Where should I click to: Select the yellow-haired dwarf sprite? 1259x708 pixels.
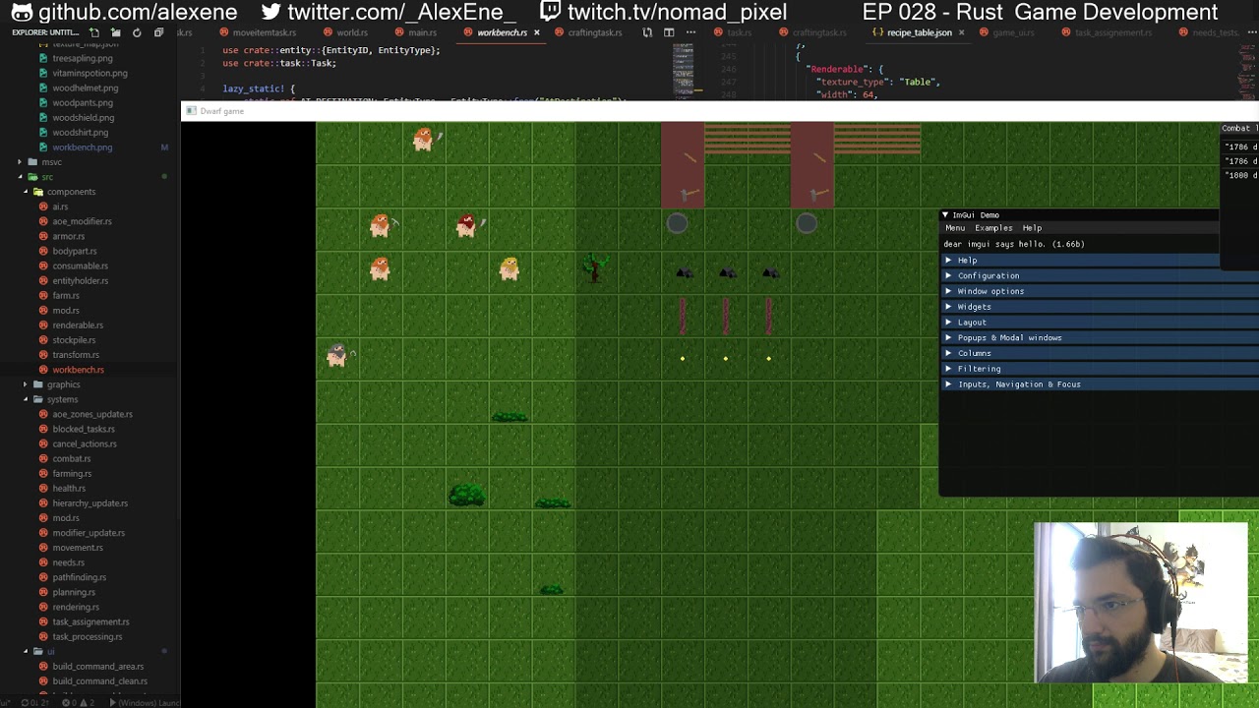click(x=509, y=268)
